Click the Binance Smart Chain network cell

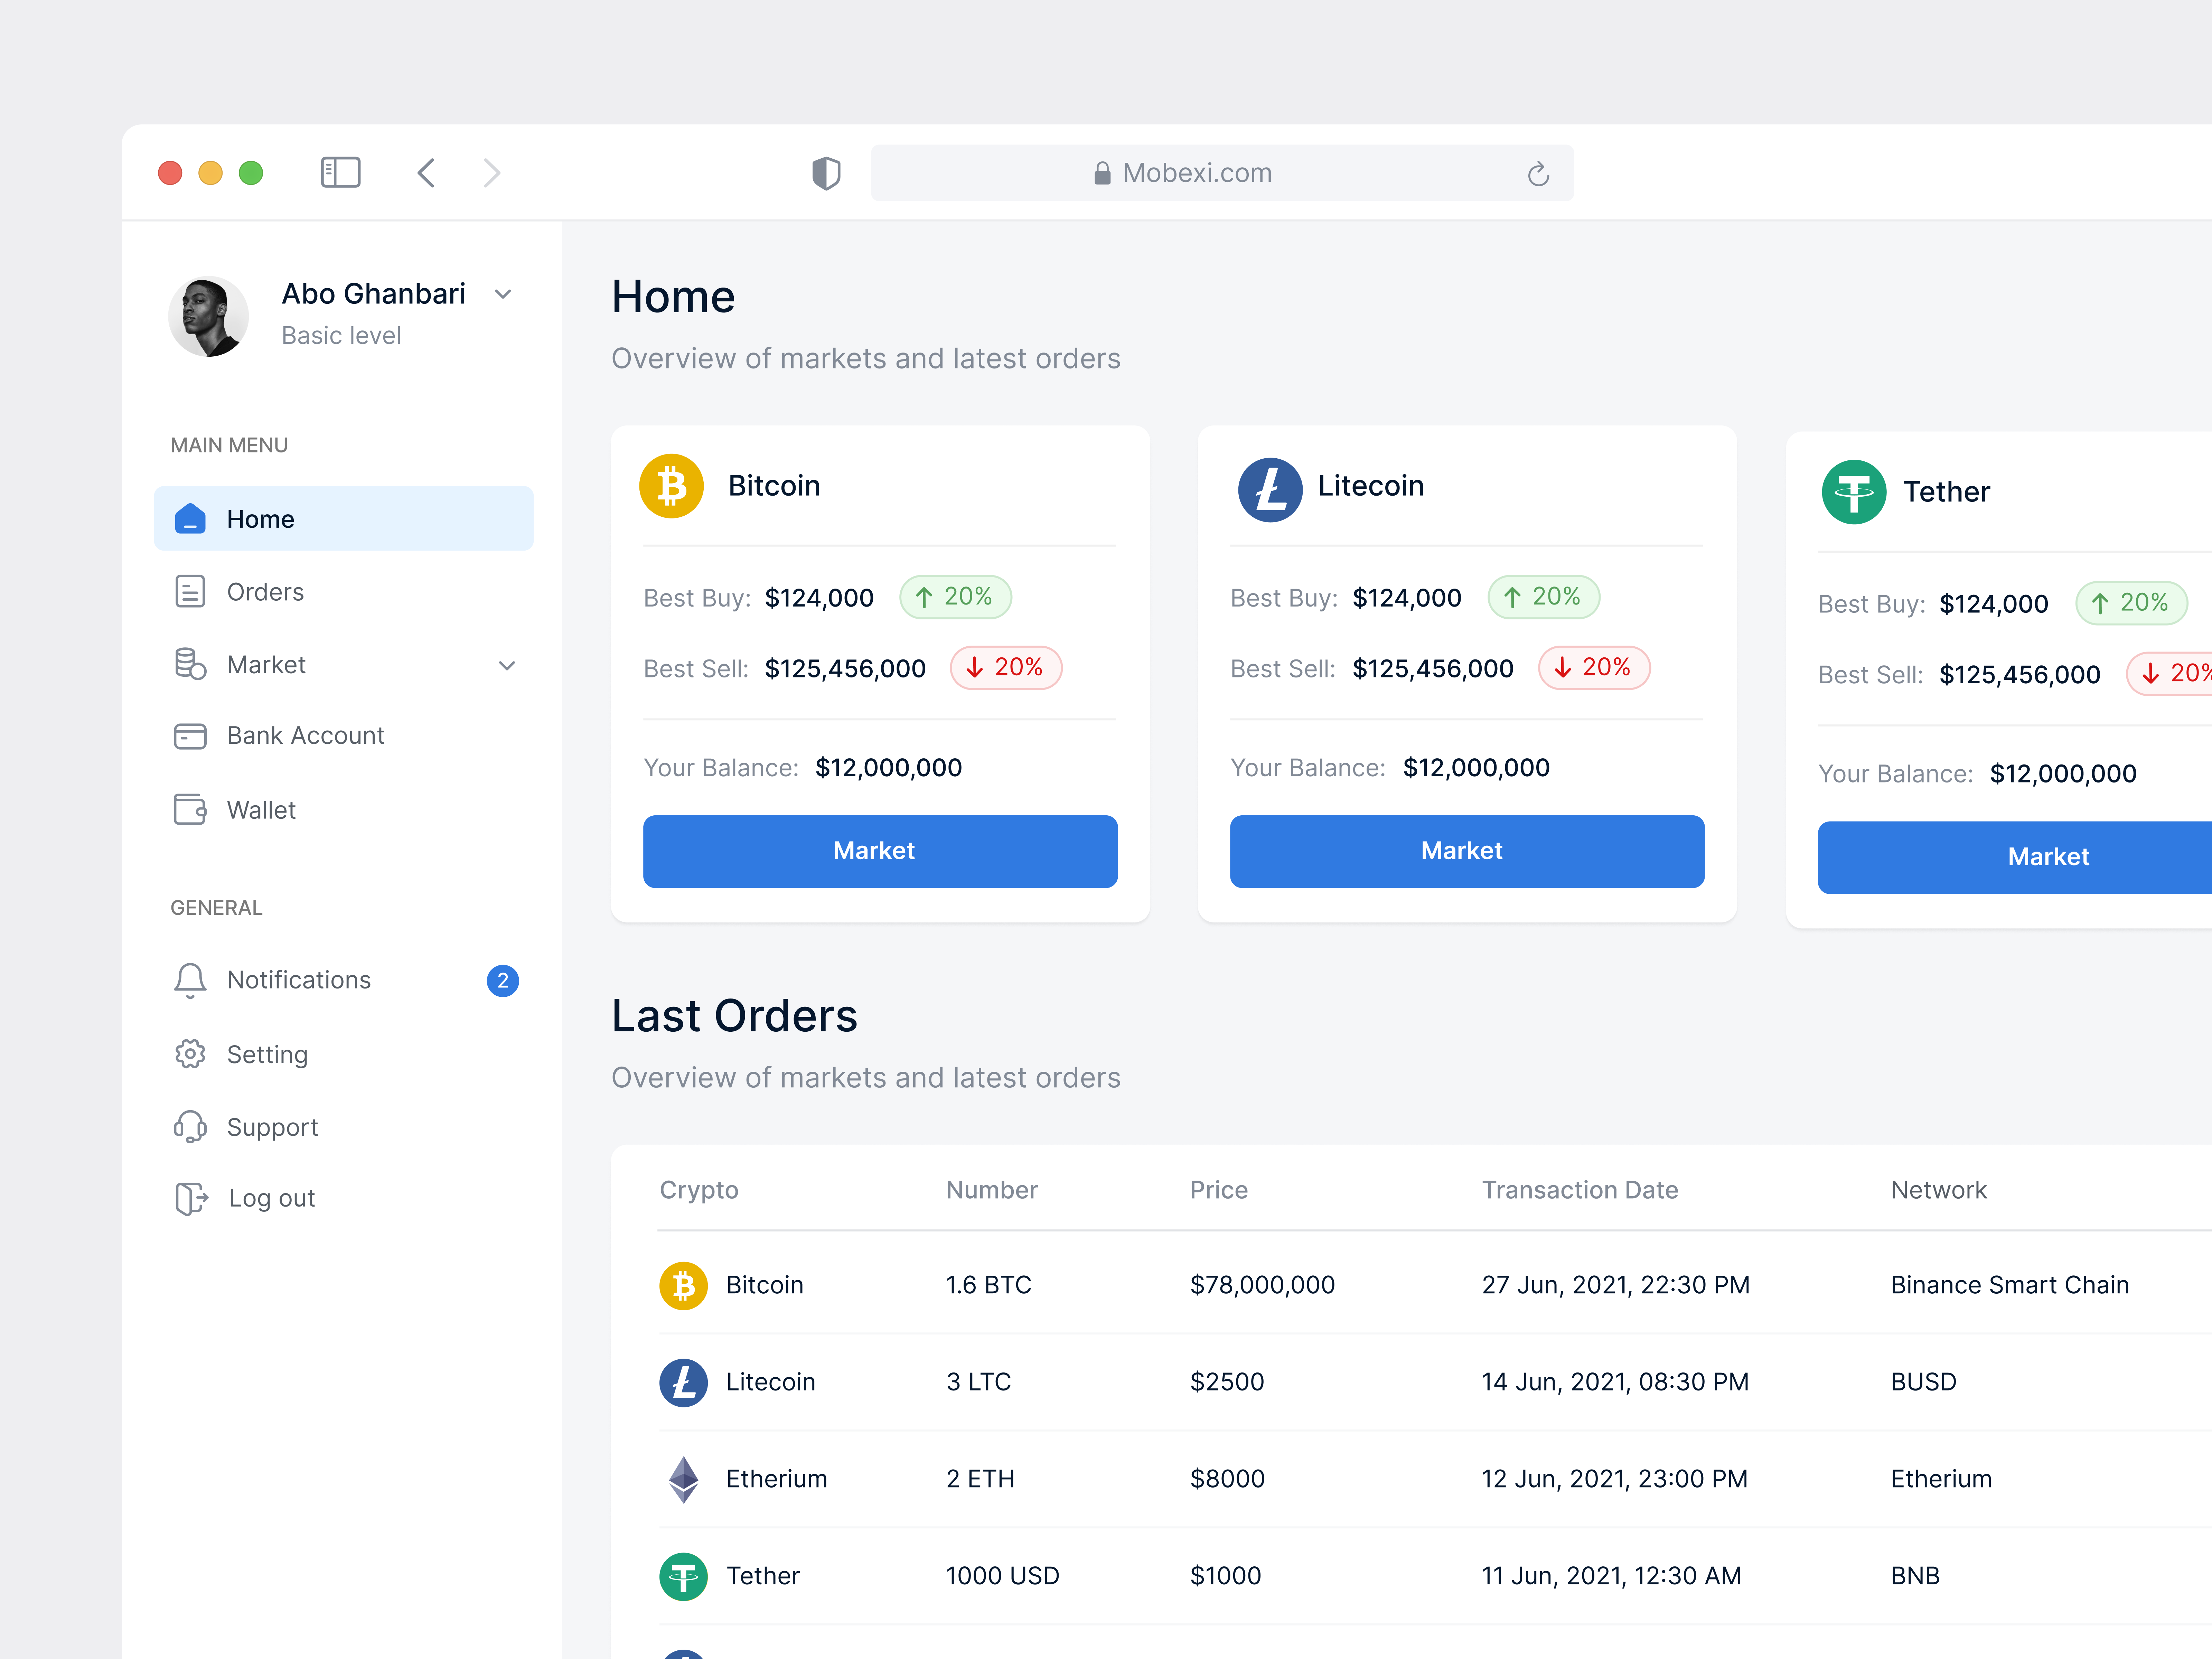click(x=2010, y=1285)
